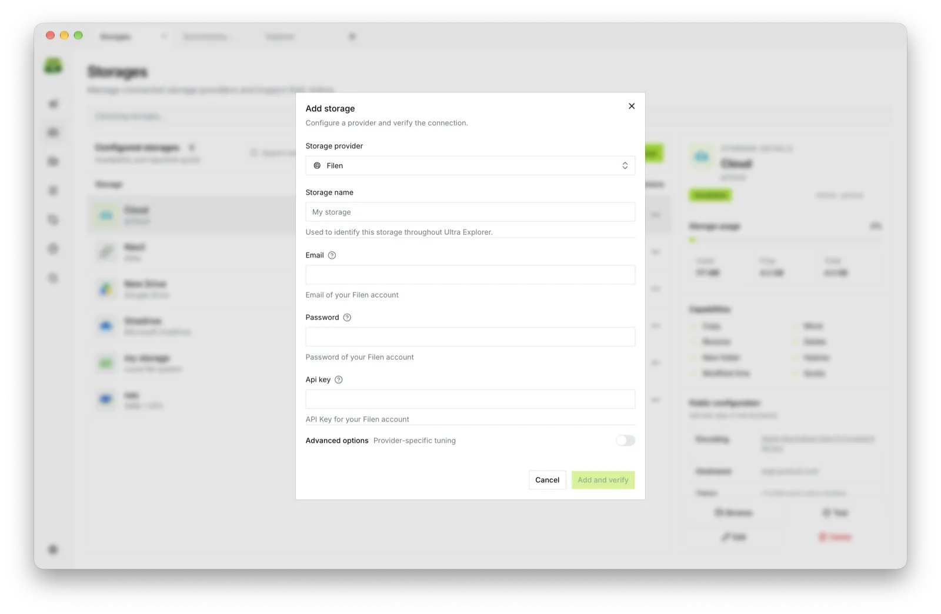Click the "Add storage" dialog title
Image resolution: width=941 pixels, height=614 pixels.
coord(330,109)
